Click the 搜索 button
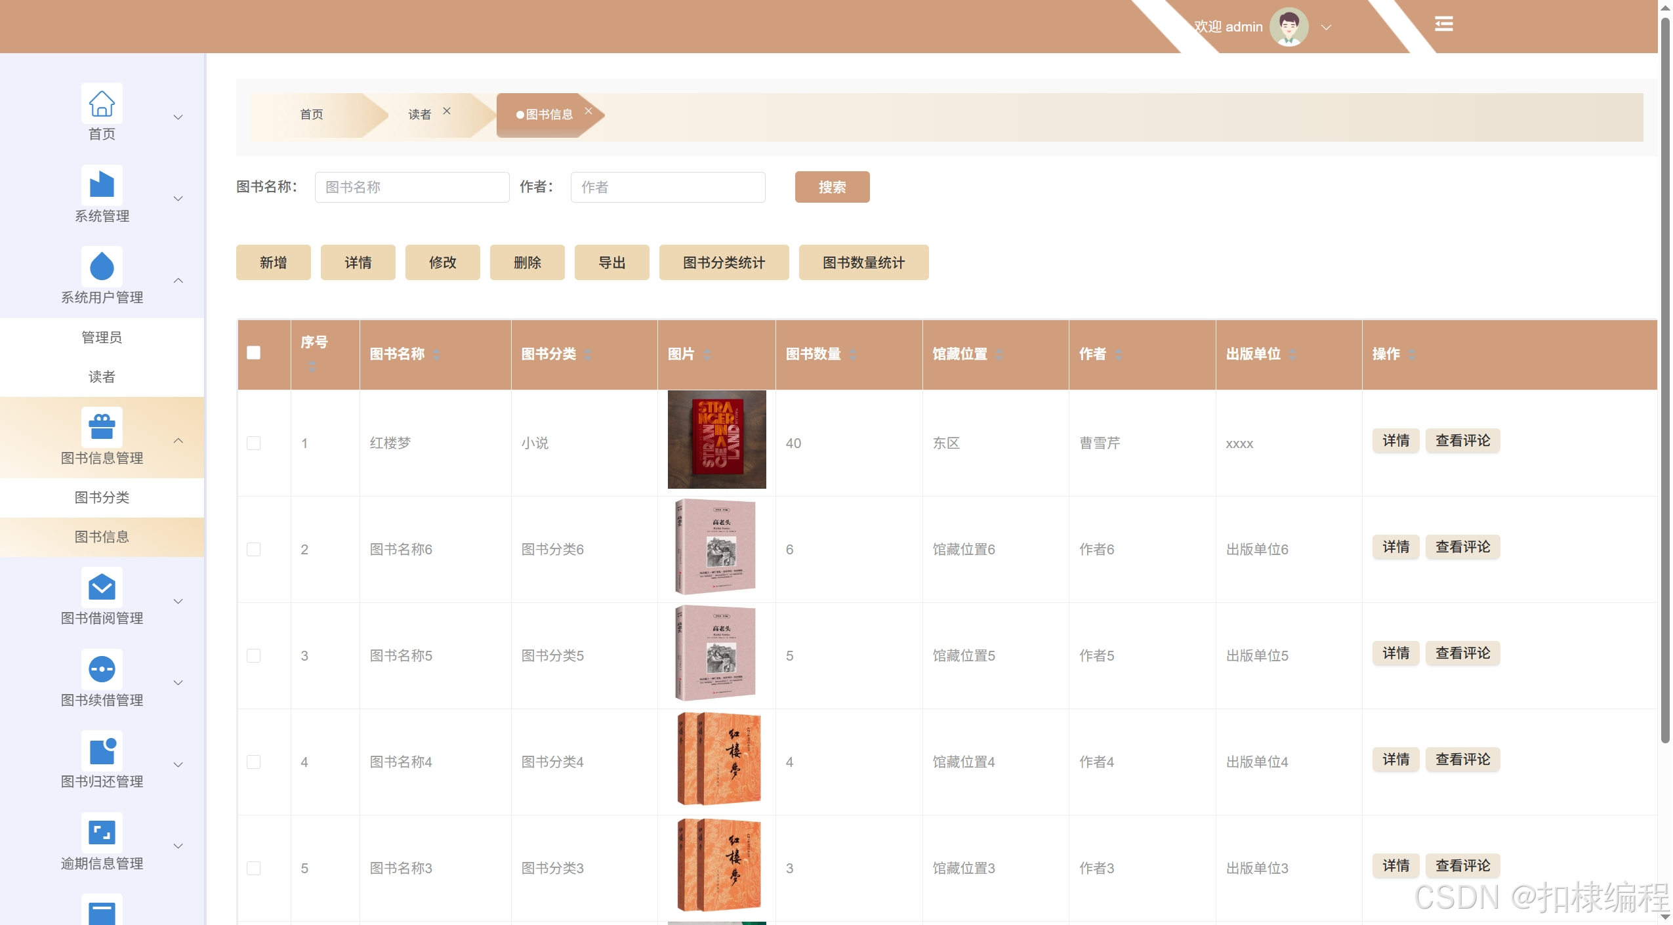The image size is (1673, 925). tap(831, 188)
